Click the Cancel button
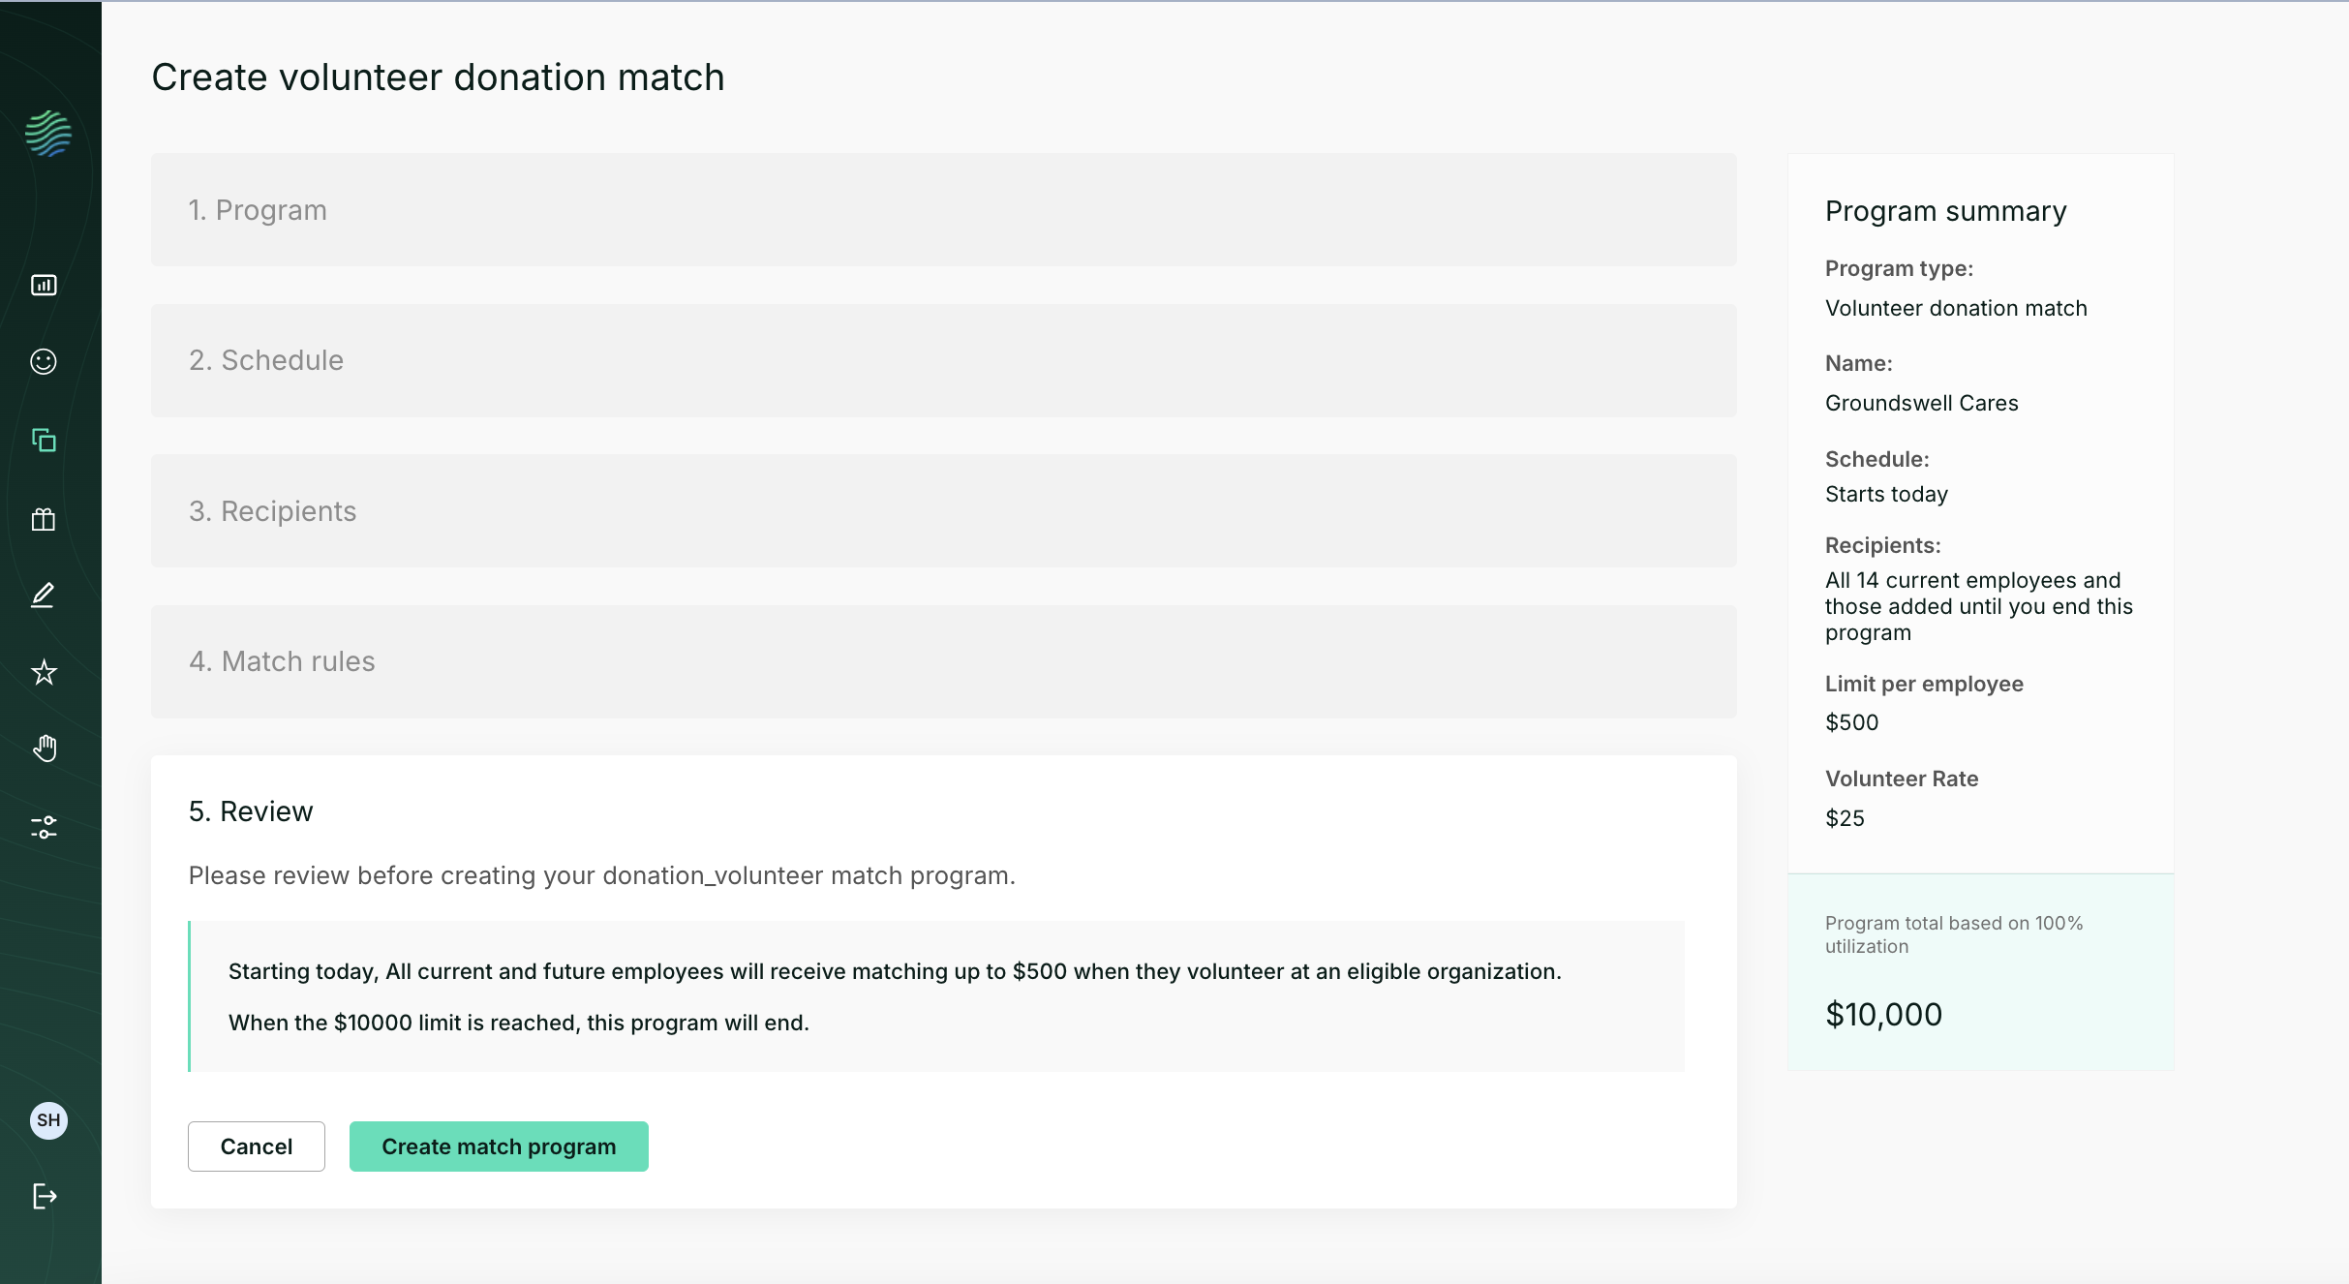Image resolution: width=2349 pixels, height=1284 pixels. click(256, 1146)
